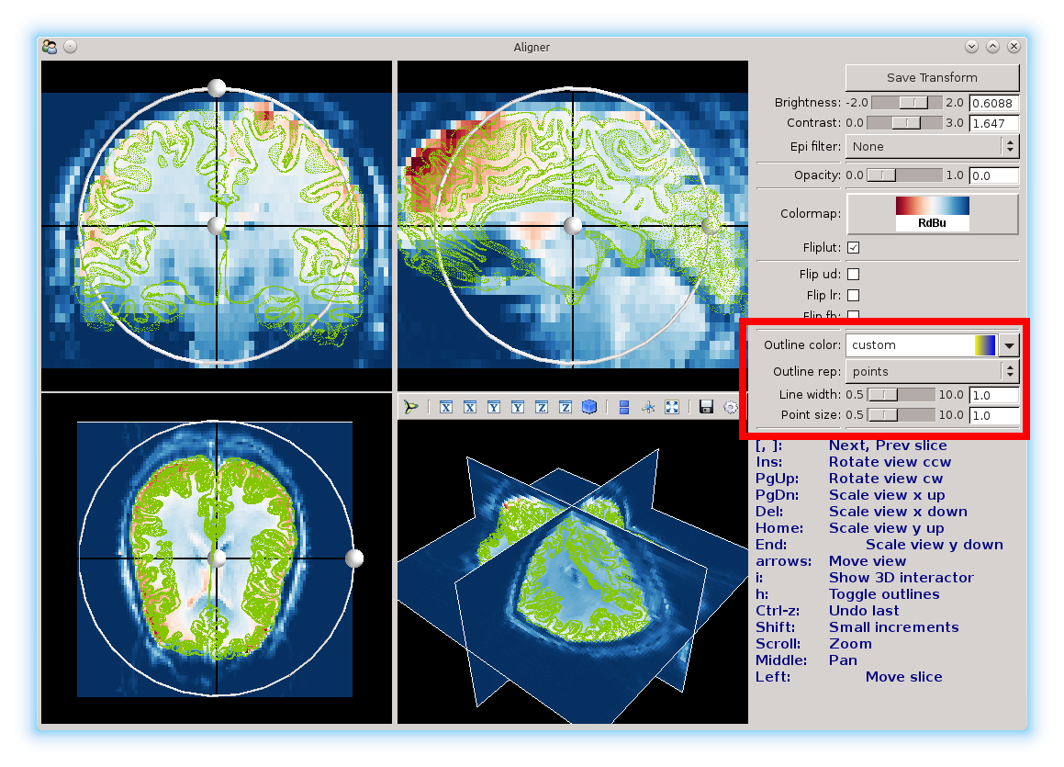Screen dimensions: 1064x767
Task: Click the Contrast value input field
Action: [x=994, y=123]
